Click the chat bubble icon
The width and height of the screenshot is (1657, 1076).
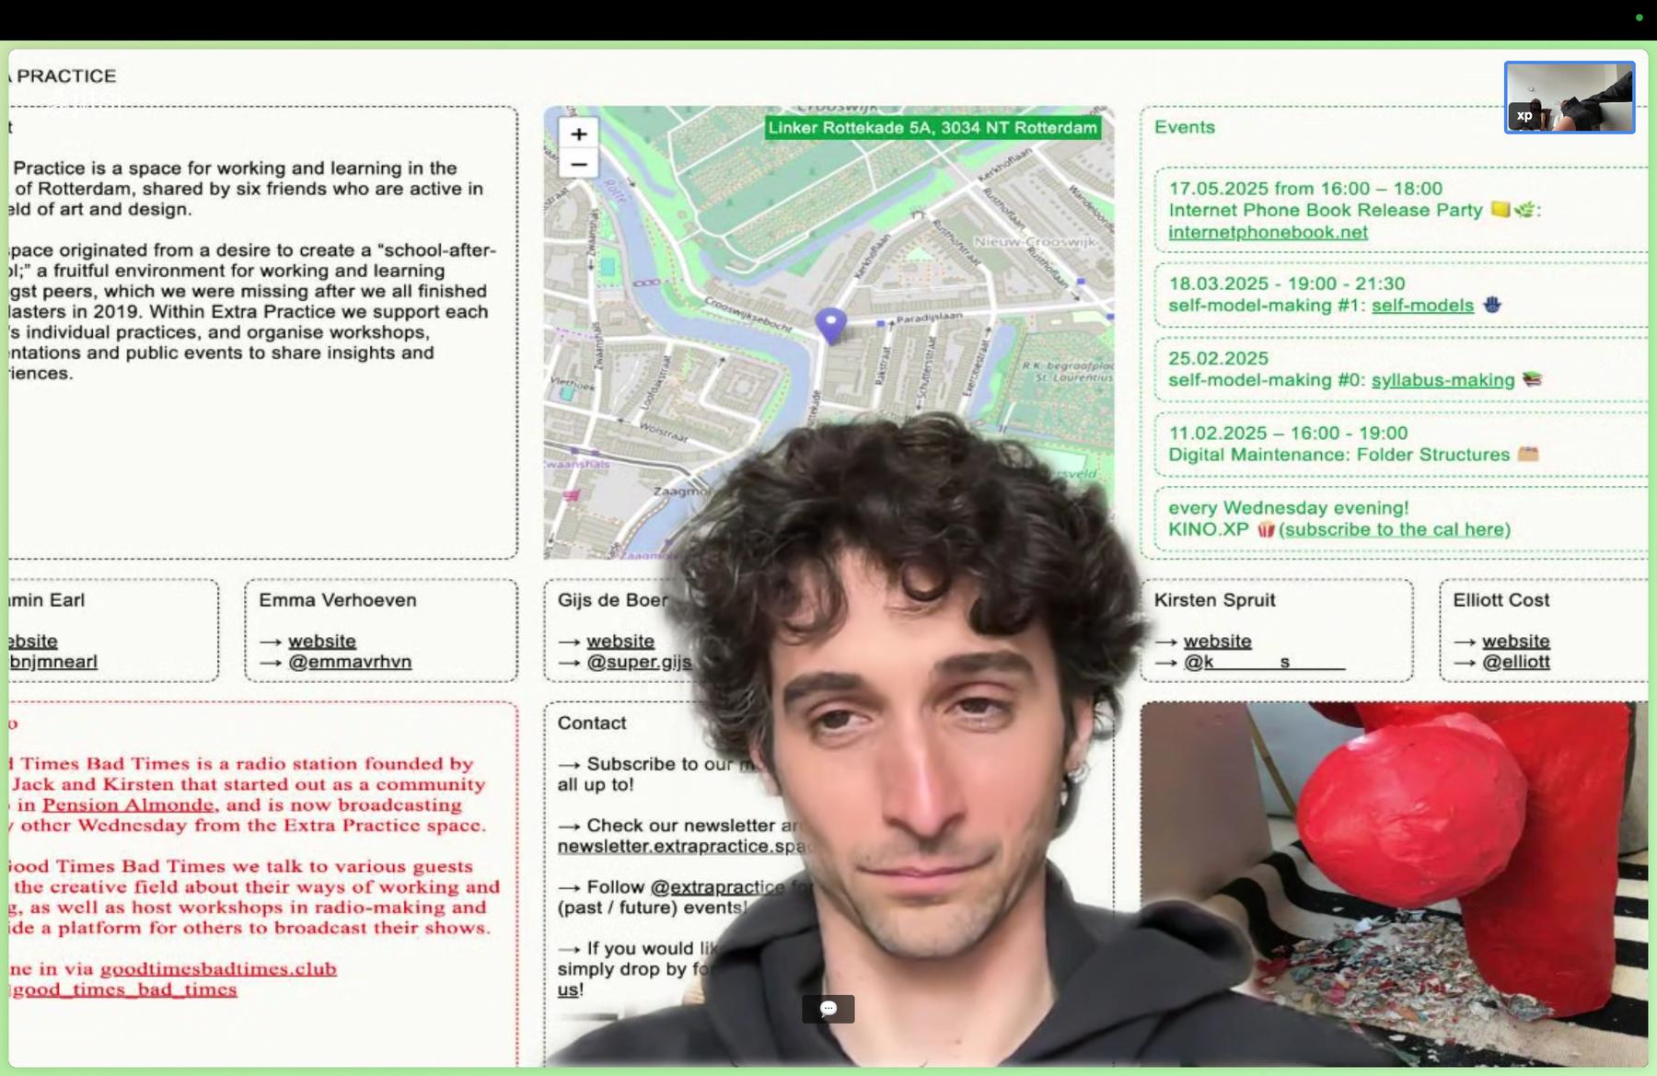(x=828, y=1009)
